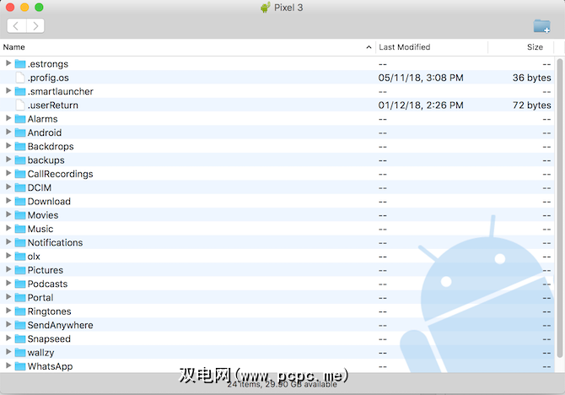Viewport: 565px width, 395px height.
Task: Click the .userReturn file icon
Action: (20, 106)
